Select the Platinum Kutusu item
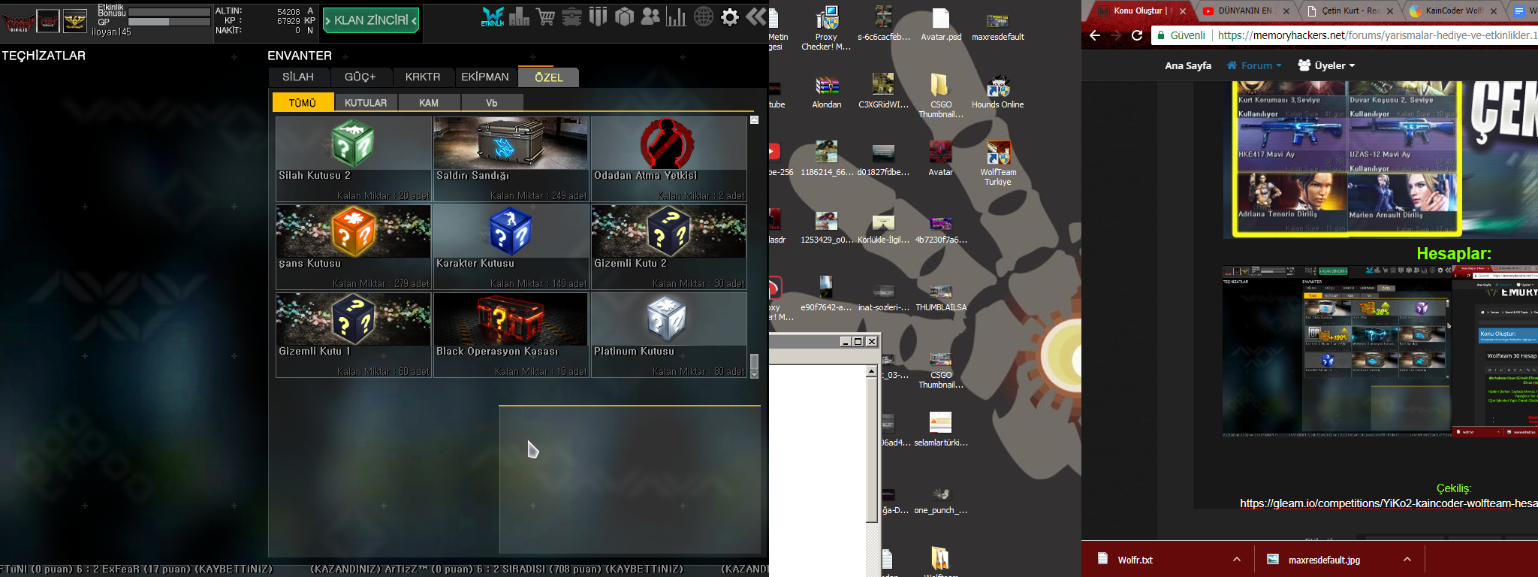 click(668, 335)
